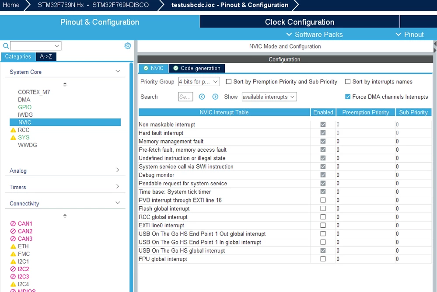Click the up arrow under System Core

[x=65, y=83]
